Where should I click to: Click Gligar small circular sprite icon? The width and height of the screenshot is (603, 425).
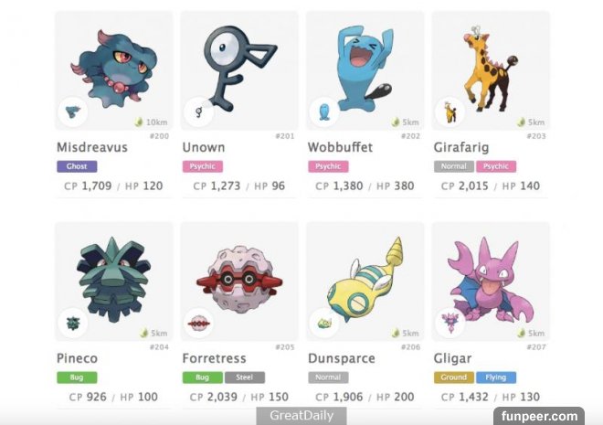point(450,323)
